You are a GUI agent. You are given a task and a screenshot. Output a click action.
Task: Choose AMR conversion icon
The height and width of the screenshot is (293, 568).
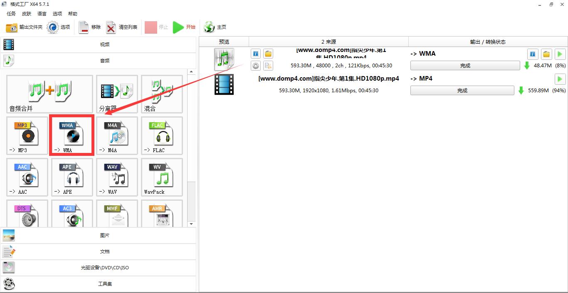pyautogui.click(x=162, y=214)
